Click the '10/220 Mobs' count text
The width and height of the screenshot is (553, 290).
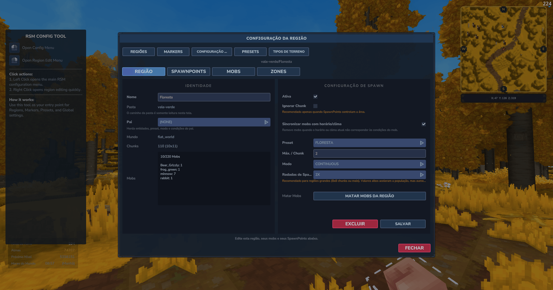coord(170,157)
